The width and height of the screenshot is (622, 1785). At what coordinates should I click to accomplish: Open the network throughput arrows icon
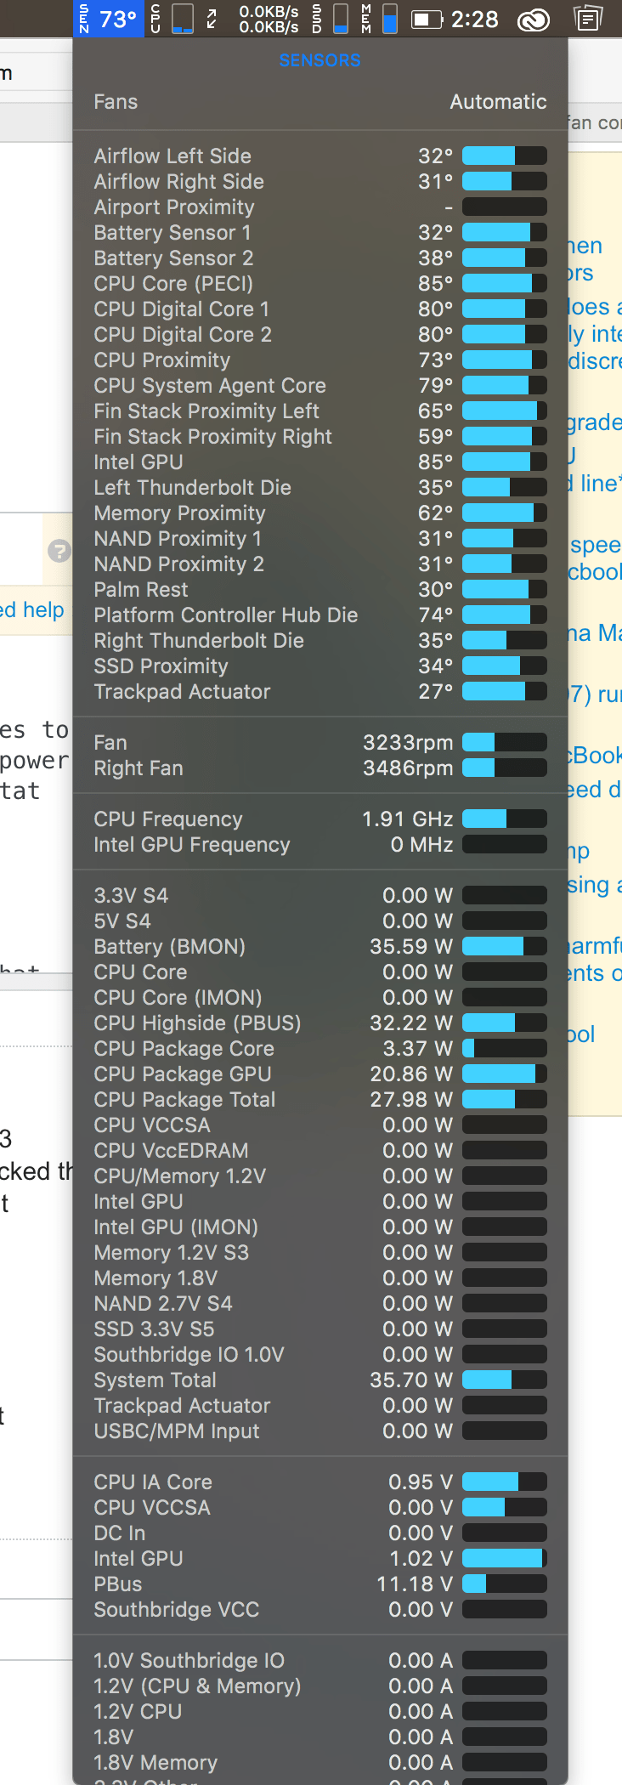coord(211,19)
